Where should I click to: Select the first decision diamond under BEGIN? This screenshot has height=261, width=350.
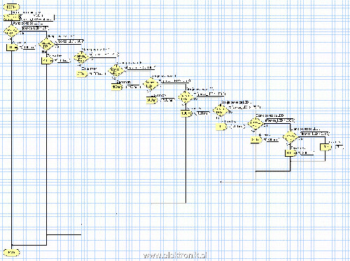click(11, 31)
